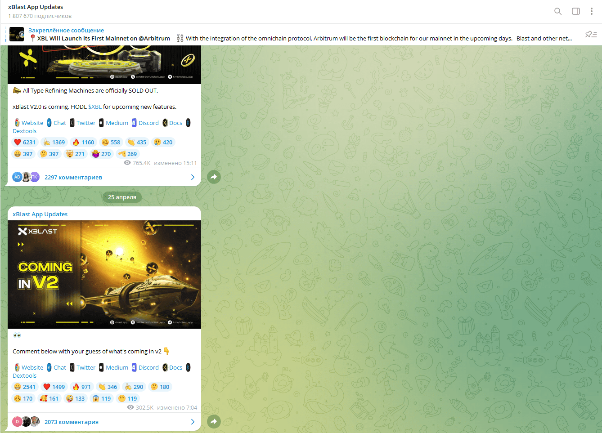Open Medium link in the V2 guess post

[117, 367]
